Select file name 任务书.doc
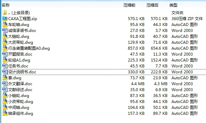Image resolution: width=206 pixels, height=123 pixels. (18, 66)
